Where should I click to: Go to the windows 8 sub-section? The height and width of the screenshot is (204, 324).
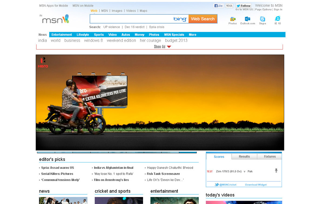(93, 40)
